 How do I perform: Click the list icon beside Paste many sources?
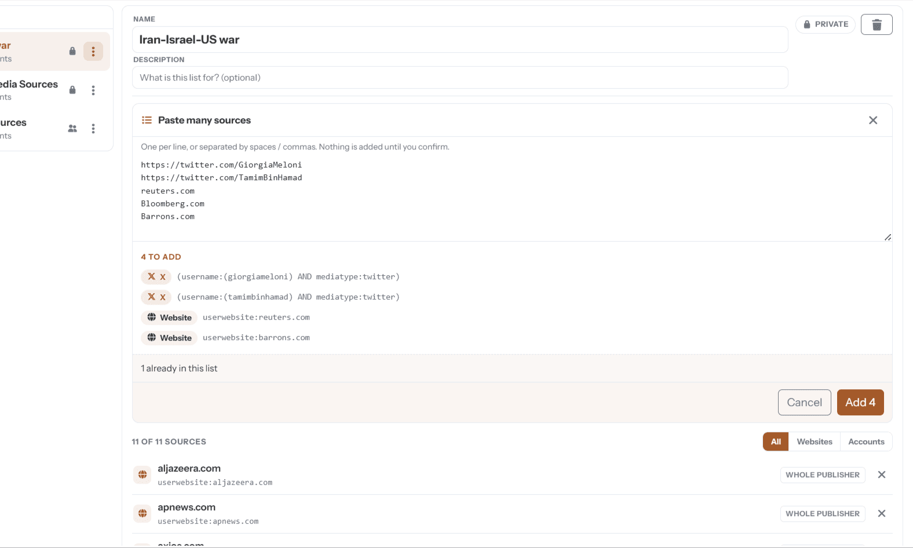point(147,120)
